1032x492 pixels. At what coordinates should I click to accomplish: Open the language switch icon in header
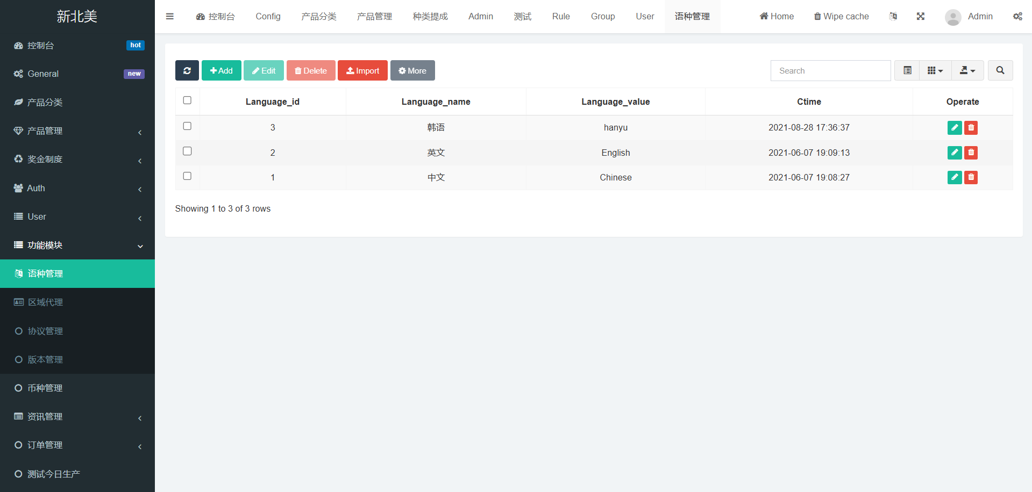click(x=893, y=16)
